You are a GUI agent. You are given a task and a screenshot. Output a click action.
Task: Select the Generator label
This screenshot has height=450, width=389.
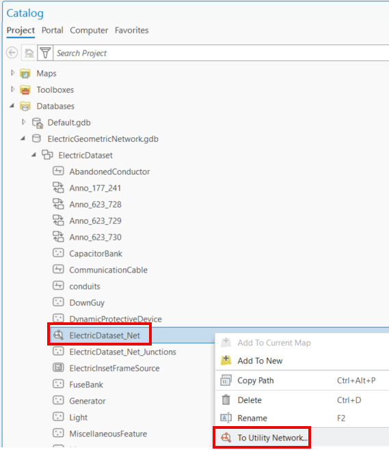(88, 401)
